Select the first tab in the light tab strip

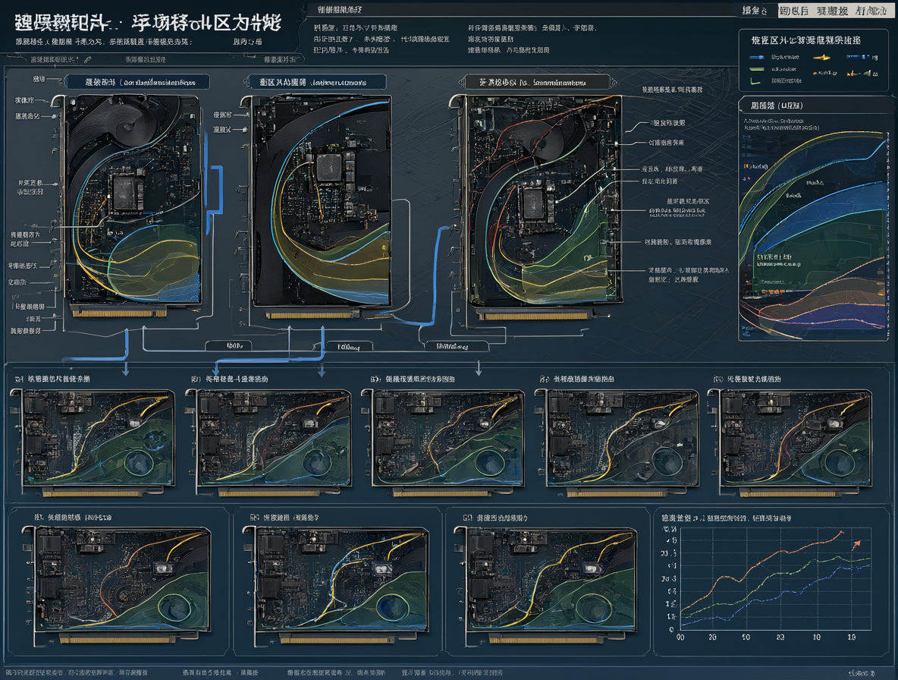[794, 11]
